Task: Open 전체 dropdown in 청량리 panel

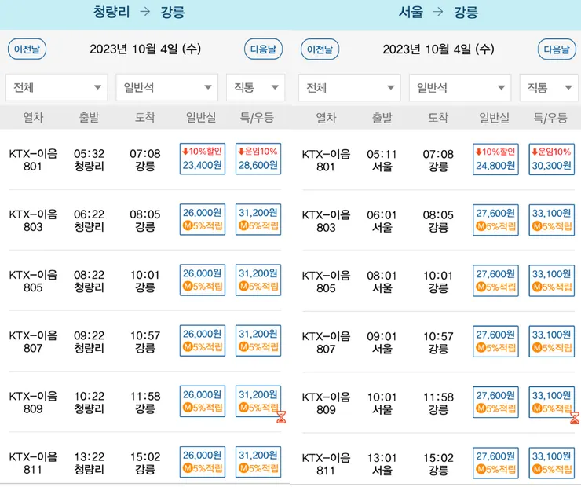Action: pos(57,87)
